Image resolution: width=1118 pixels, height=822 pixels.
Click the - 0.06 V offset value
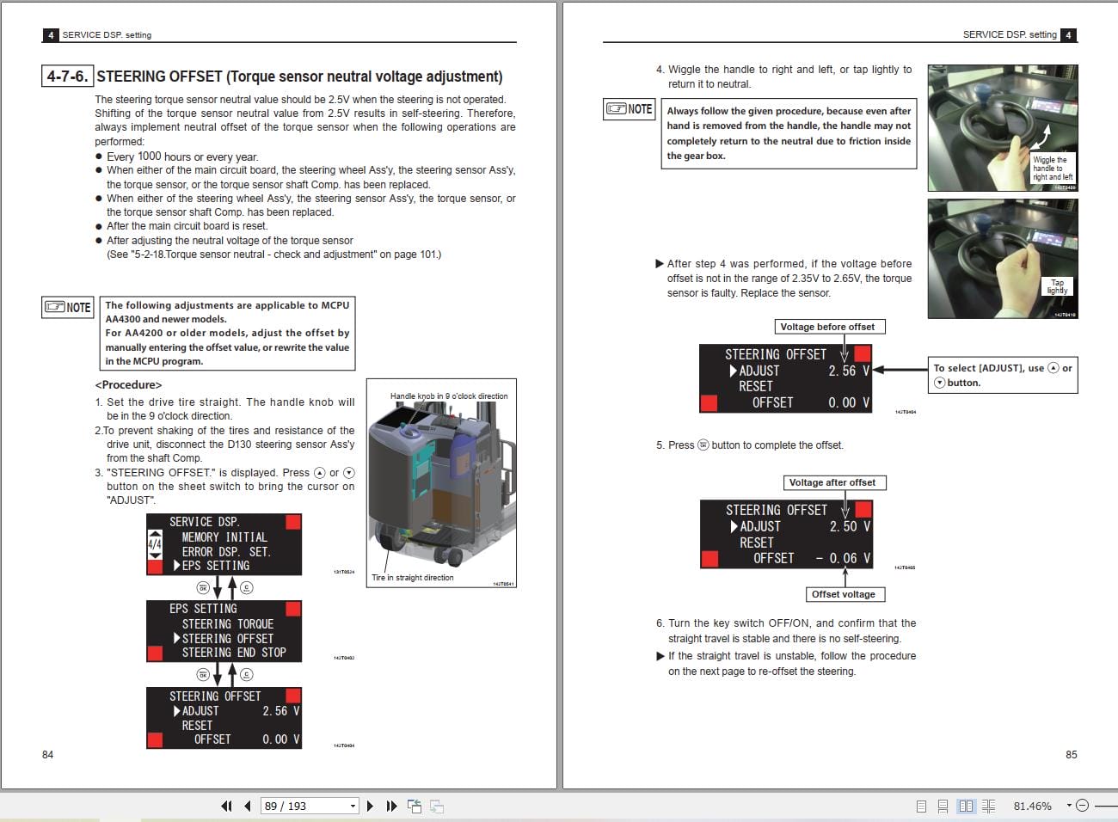843,558
